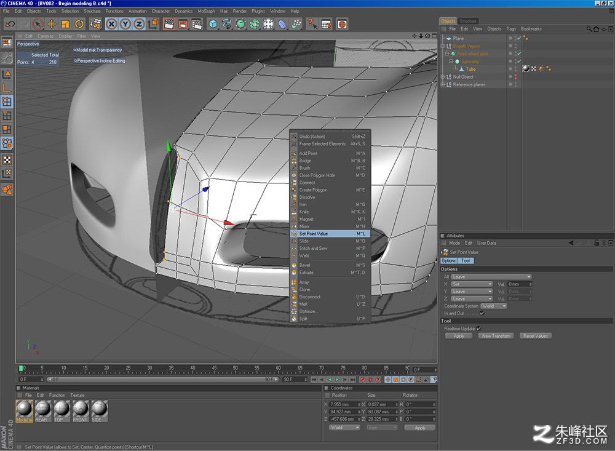The height and width of the screenshot is (451, 615).
Task: Select the Scale tool
Action: point(65,25)
